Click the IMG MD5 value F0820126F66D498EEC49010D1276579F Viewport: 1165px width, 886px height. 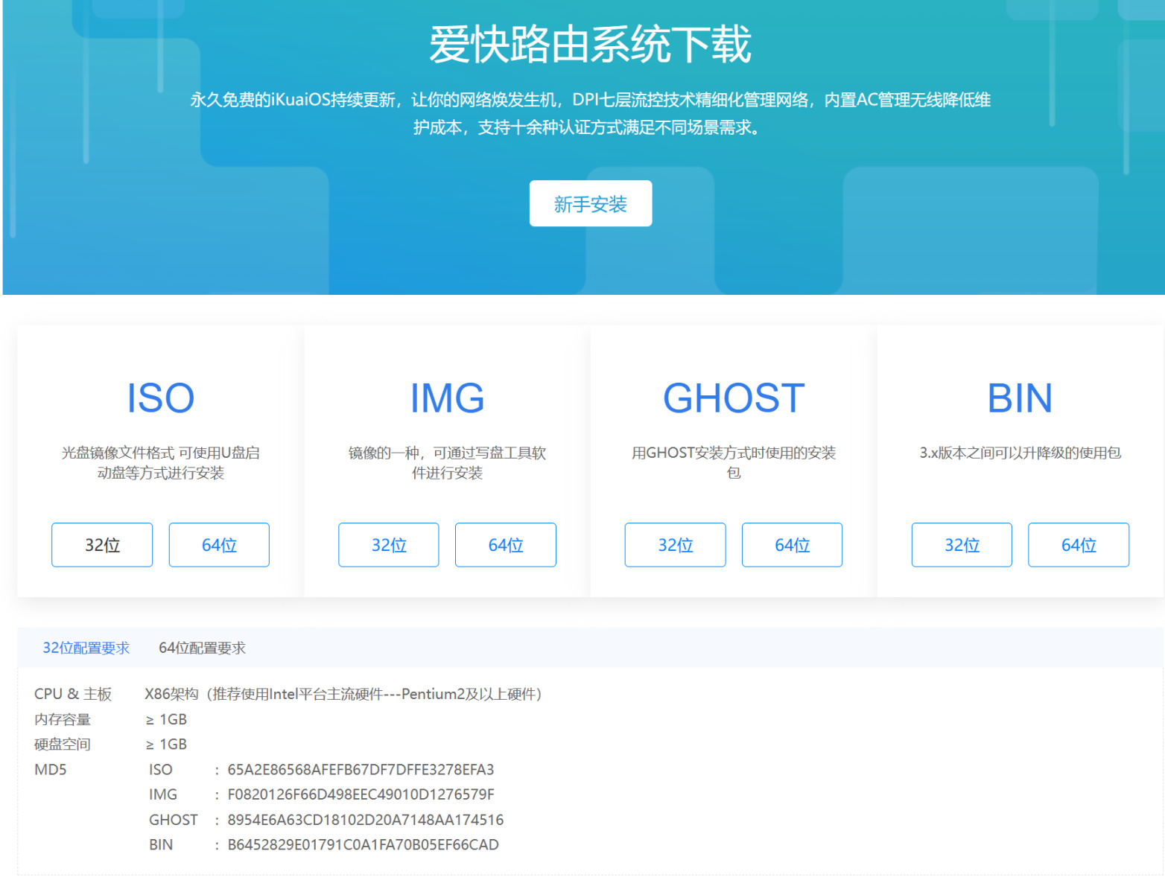coord(361,794)
